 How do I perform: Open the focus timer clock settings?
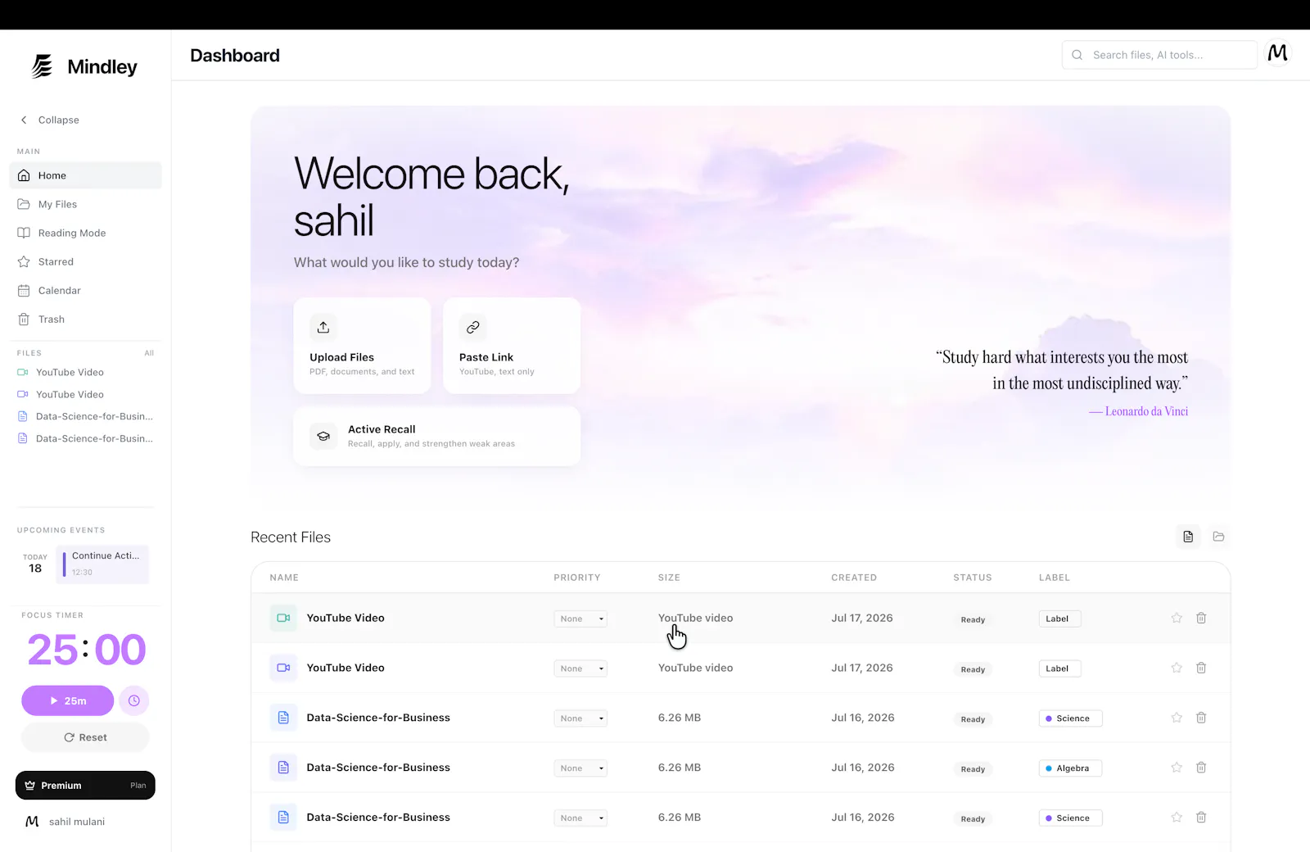[134, 700]
